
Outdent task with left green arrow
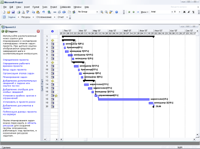[129, 12]
